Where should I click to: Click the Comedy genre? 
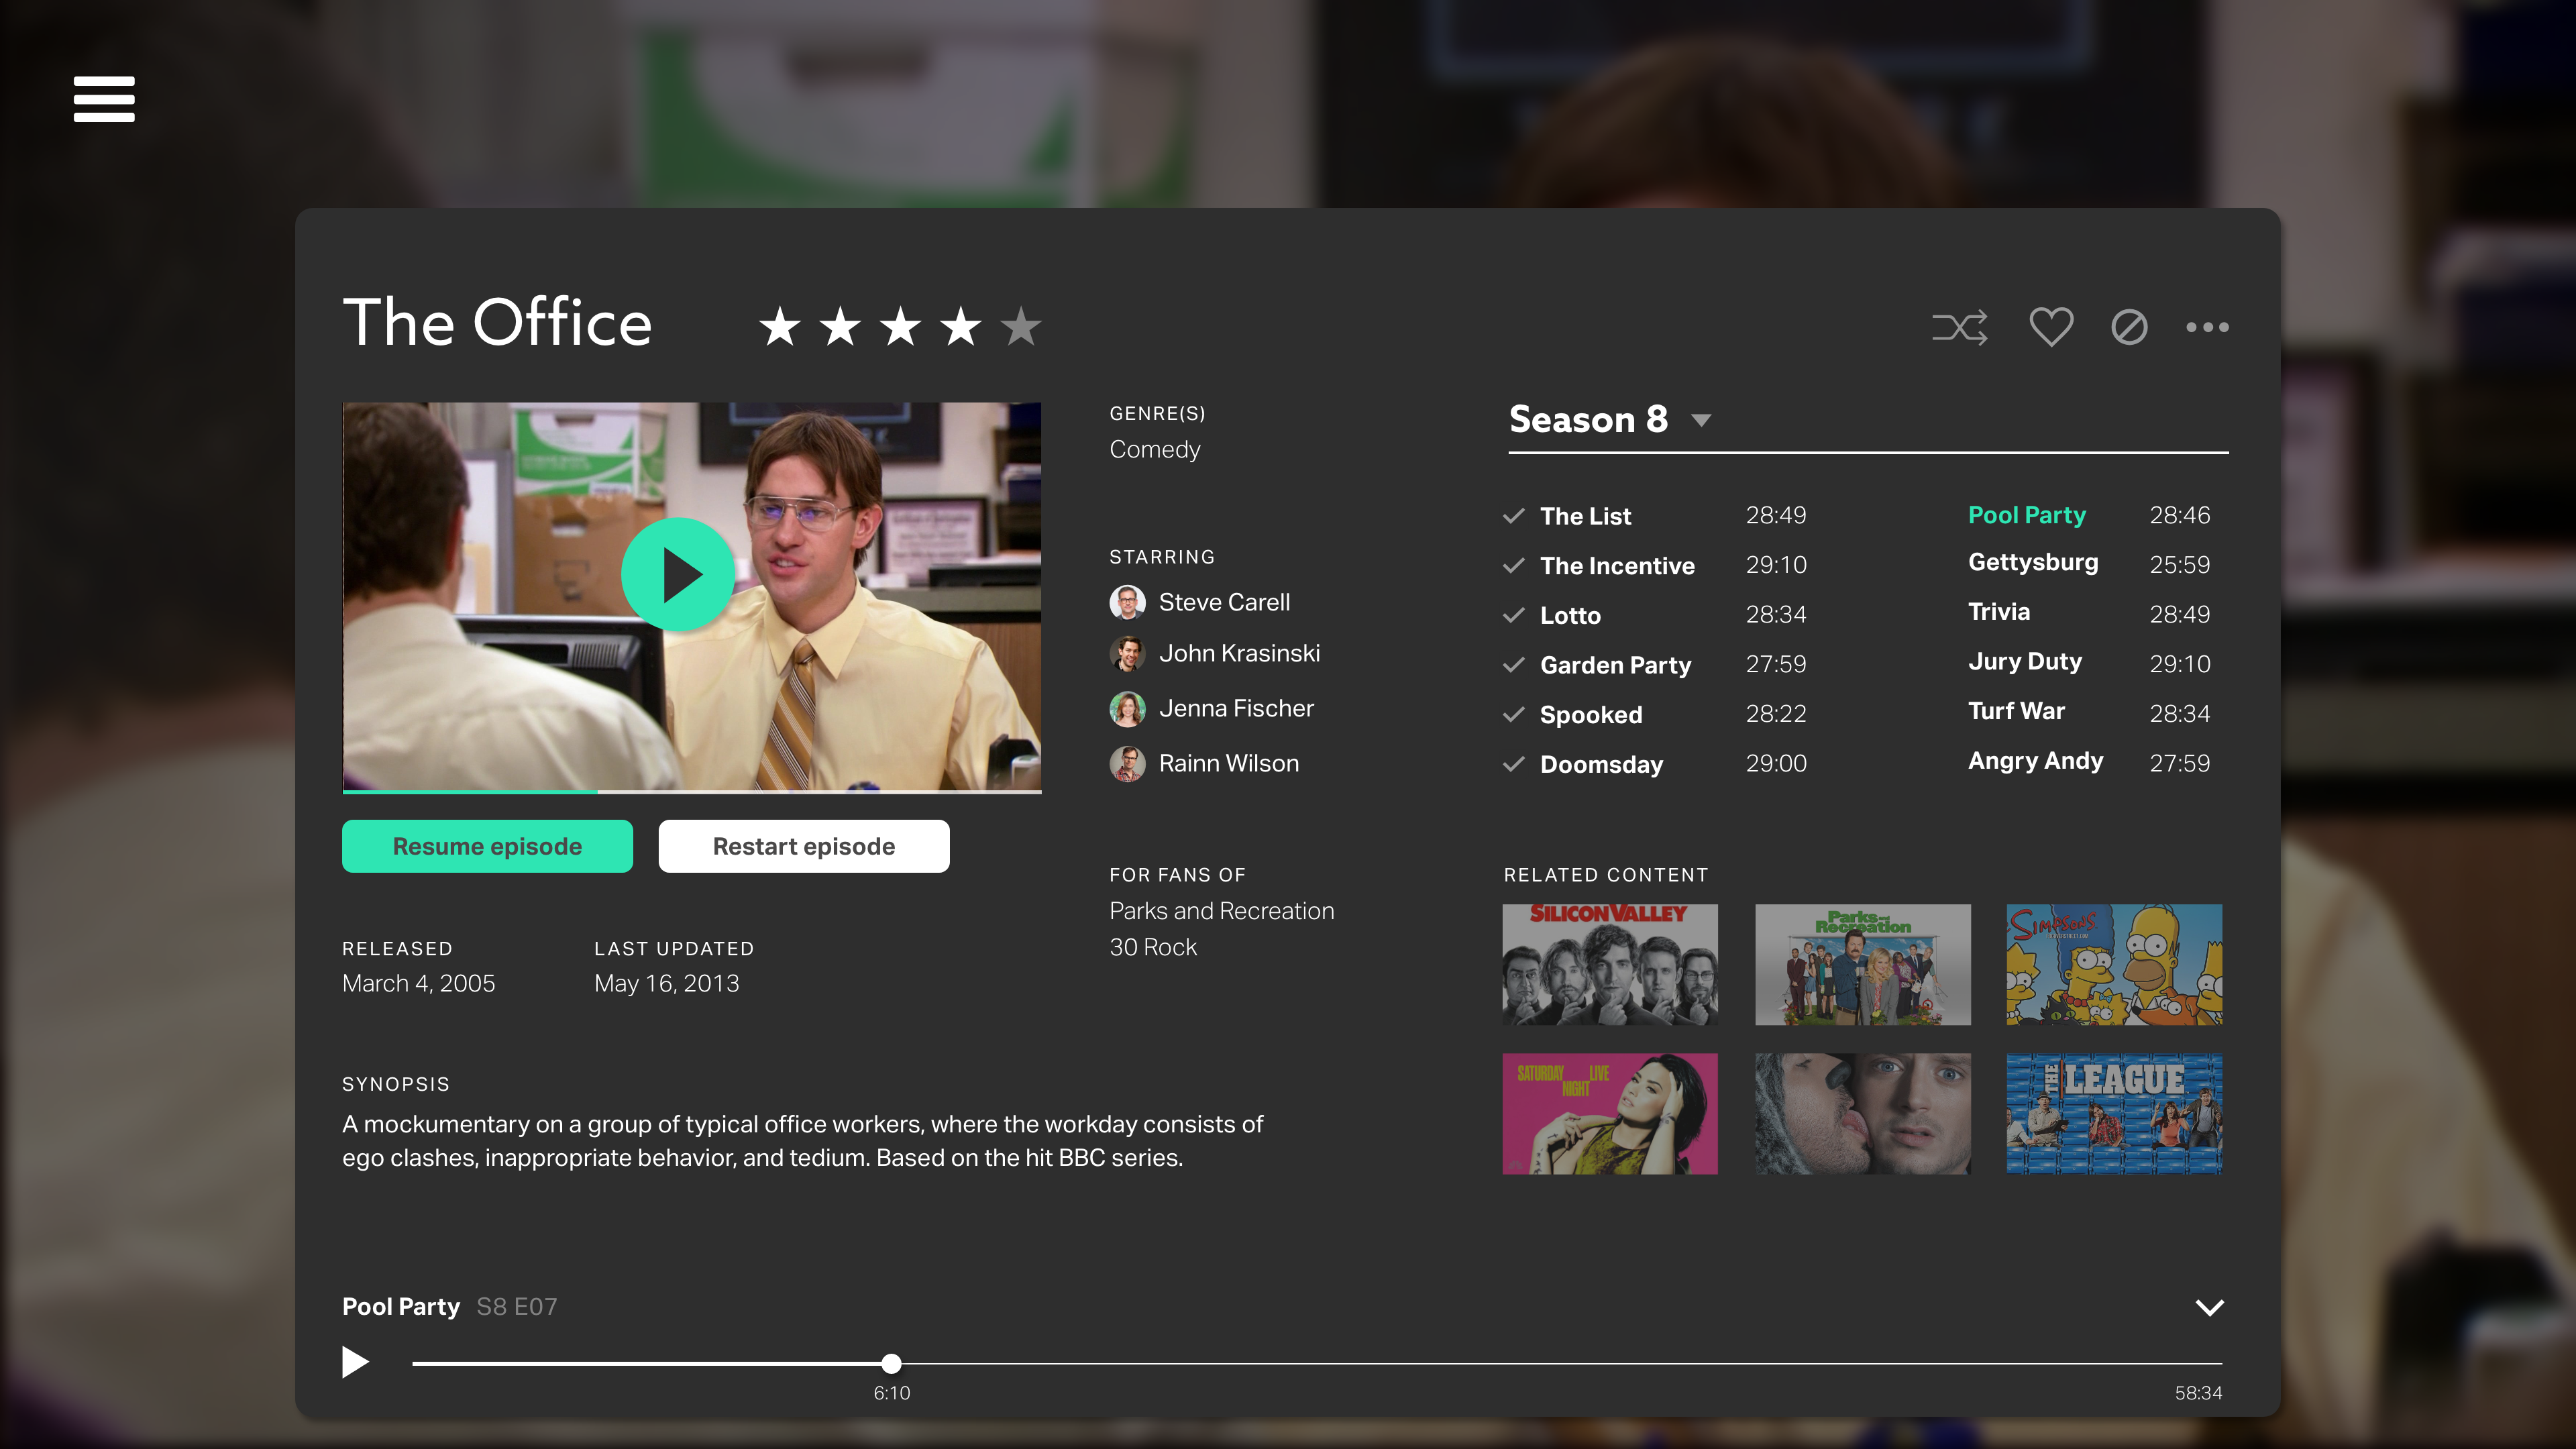[1155, 449]
